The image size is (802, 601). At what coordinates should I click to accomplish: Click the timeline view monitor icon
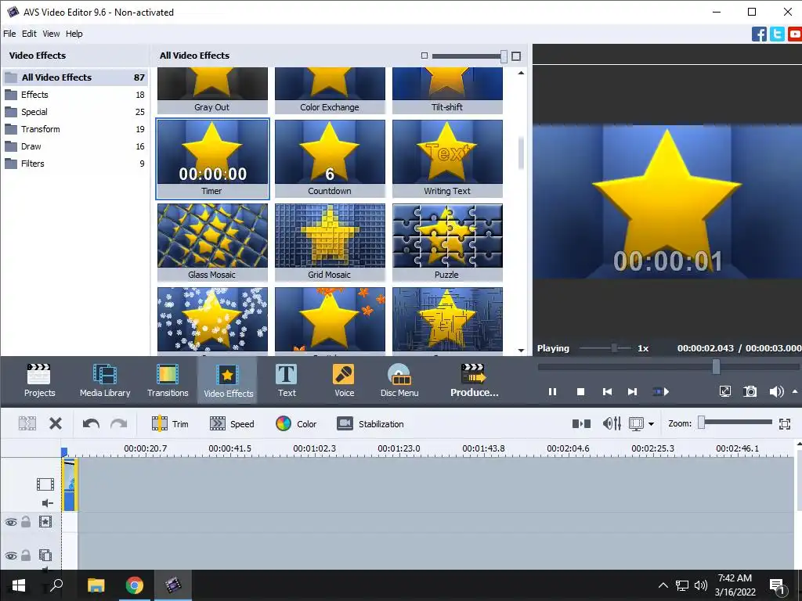(x=636, y=423)
